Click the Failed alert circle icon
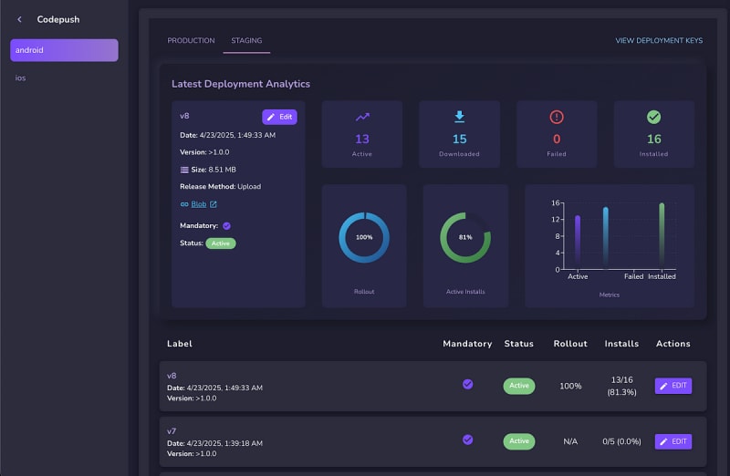Image resolution: width=730 pixels, height=476 pixels. point(557,117)
